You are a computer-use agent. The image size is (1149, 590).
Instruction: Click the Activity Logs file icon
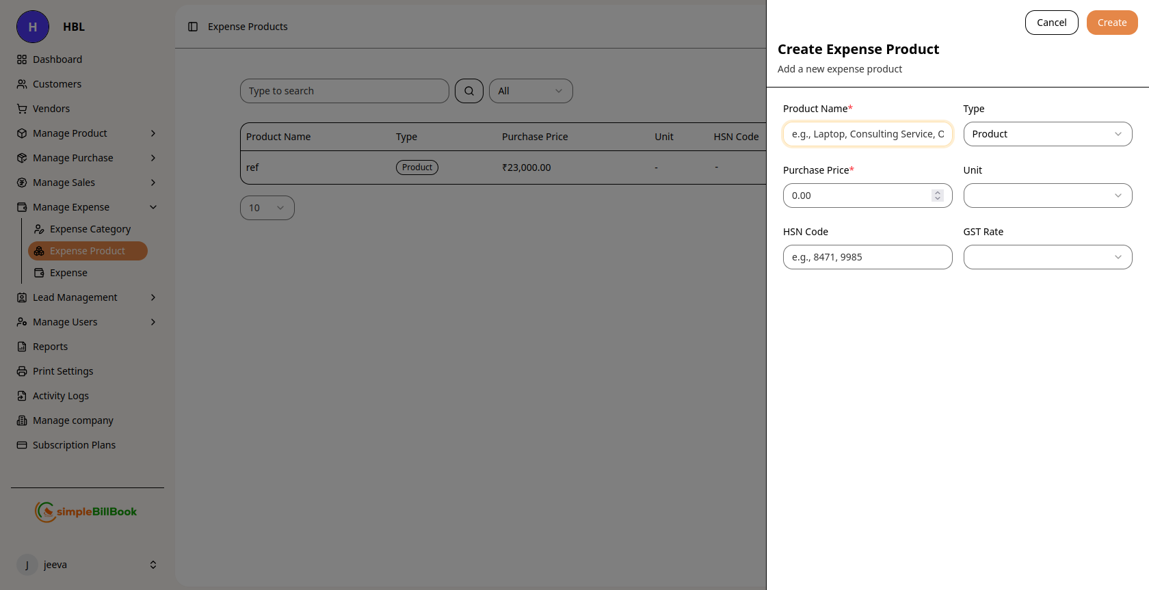tap(22, 396)
